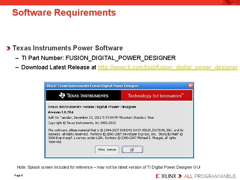240x180 pixels.
Task: Click the Texas Instruments logo banner
Action: click(83, 96)
